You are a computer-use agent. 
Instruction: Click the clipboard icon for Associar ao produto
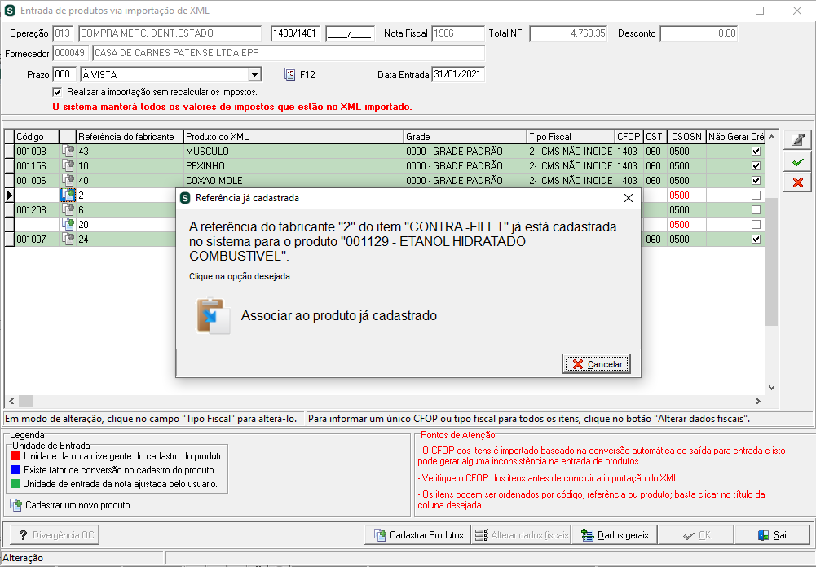(213, 315)
